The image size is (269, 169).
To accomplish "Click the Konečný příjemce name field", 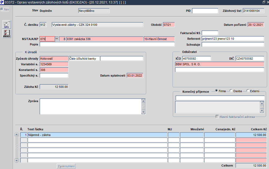I will [x=220, y=98].
